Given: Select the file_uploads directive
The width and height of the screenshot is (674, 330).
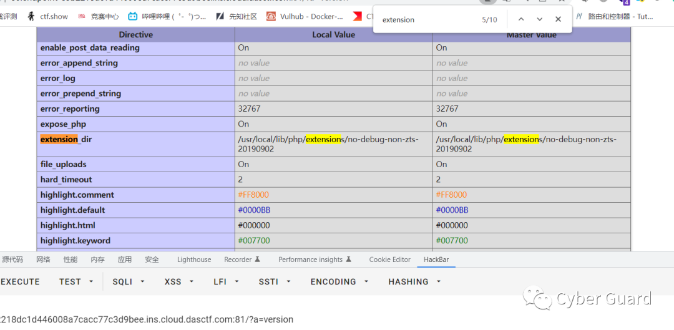Looking at the screenshot, I should 136,165.
